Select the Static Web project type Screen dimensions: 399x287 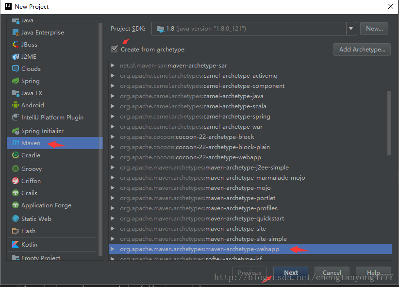[53, 219]
